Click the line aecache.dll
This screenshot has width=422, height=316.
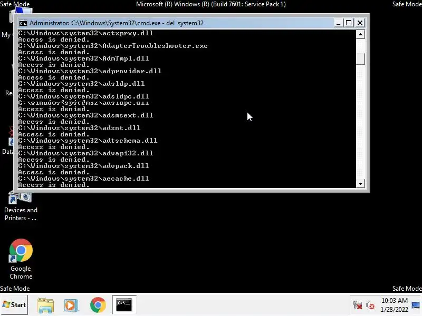[83, 179]
